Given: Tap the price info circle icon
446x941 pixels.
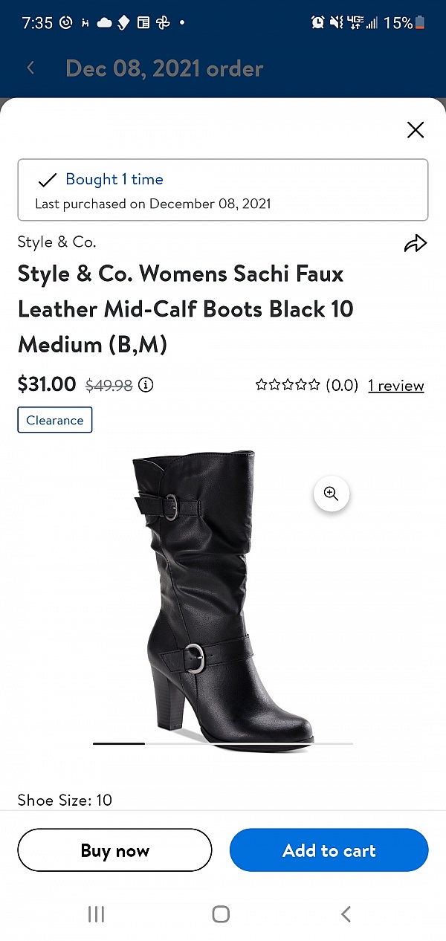Looking at the screenshot, I should click(x=146, y=385).
